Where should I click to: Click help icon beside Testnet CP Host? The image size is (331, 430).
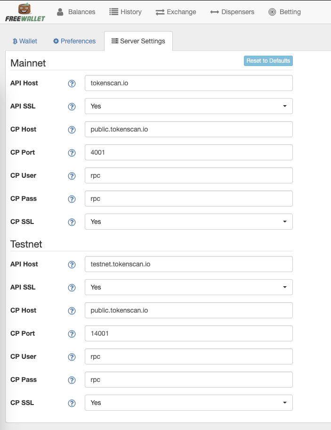pyautogui.click(x=72, y=311)
